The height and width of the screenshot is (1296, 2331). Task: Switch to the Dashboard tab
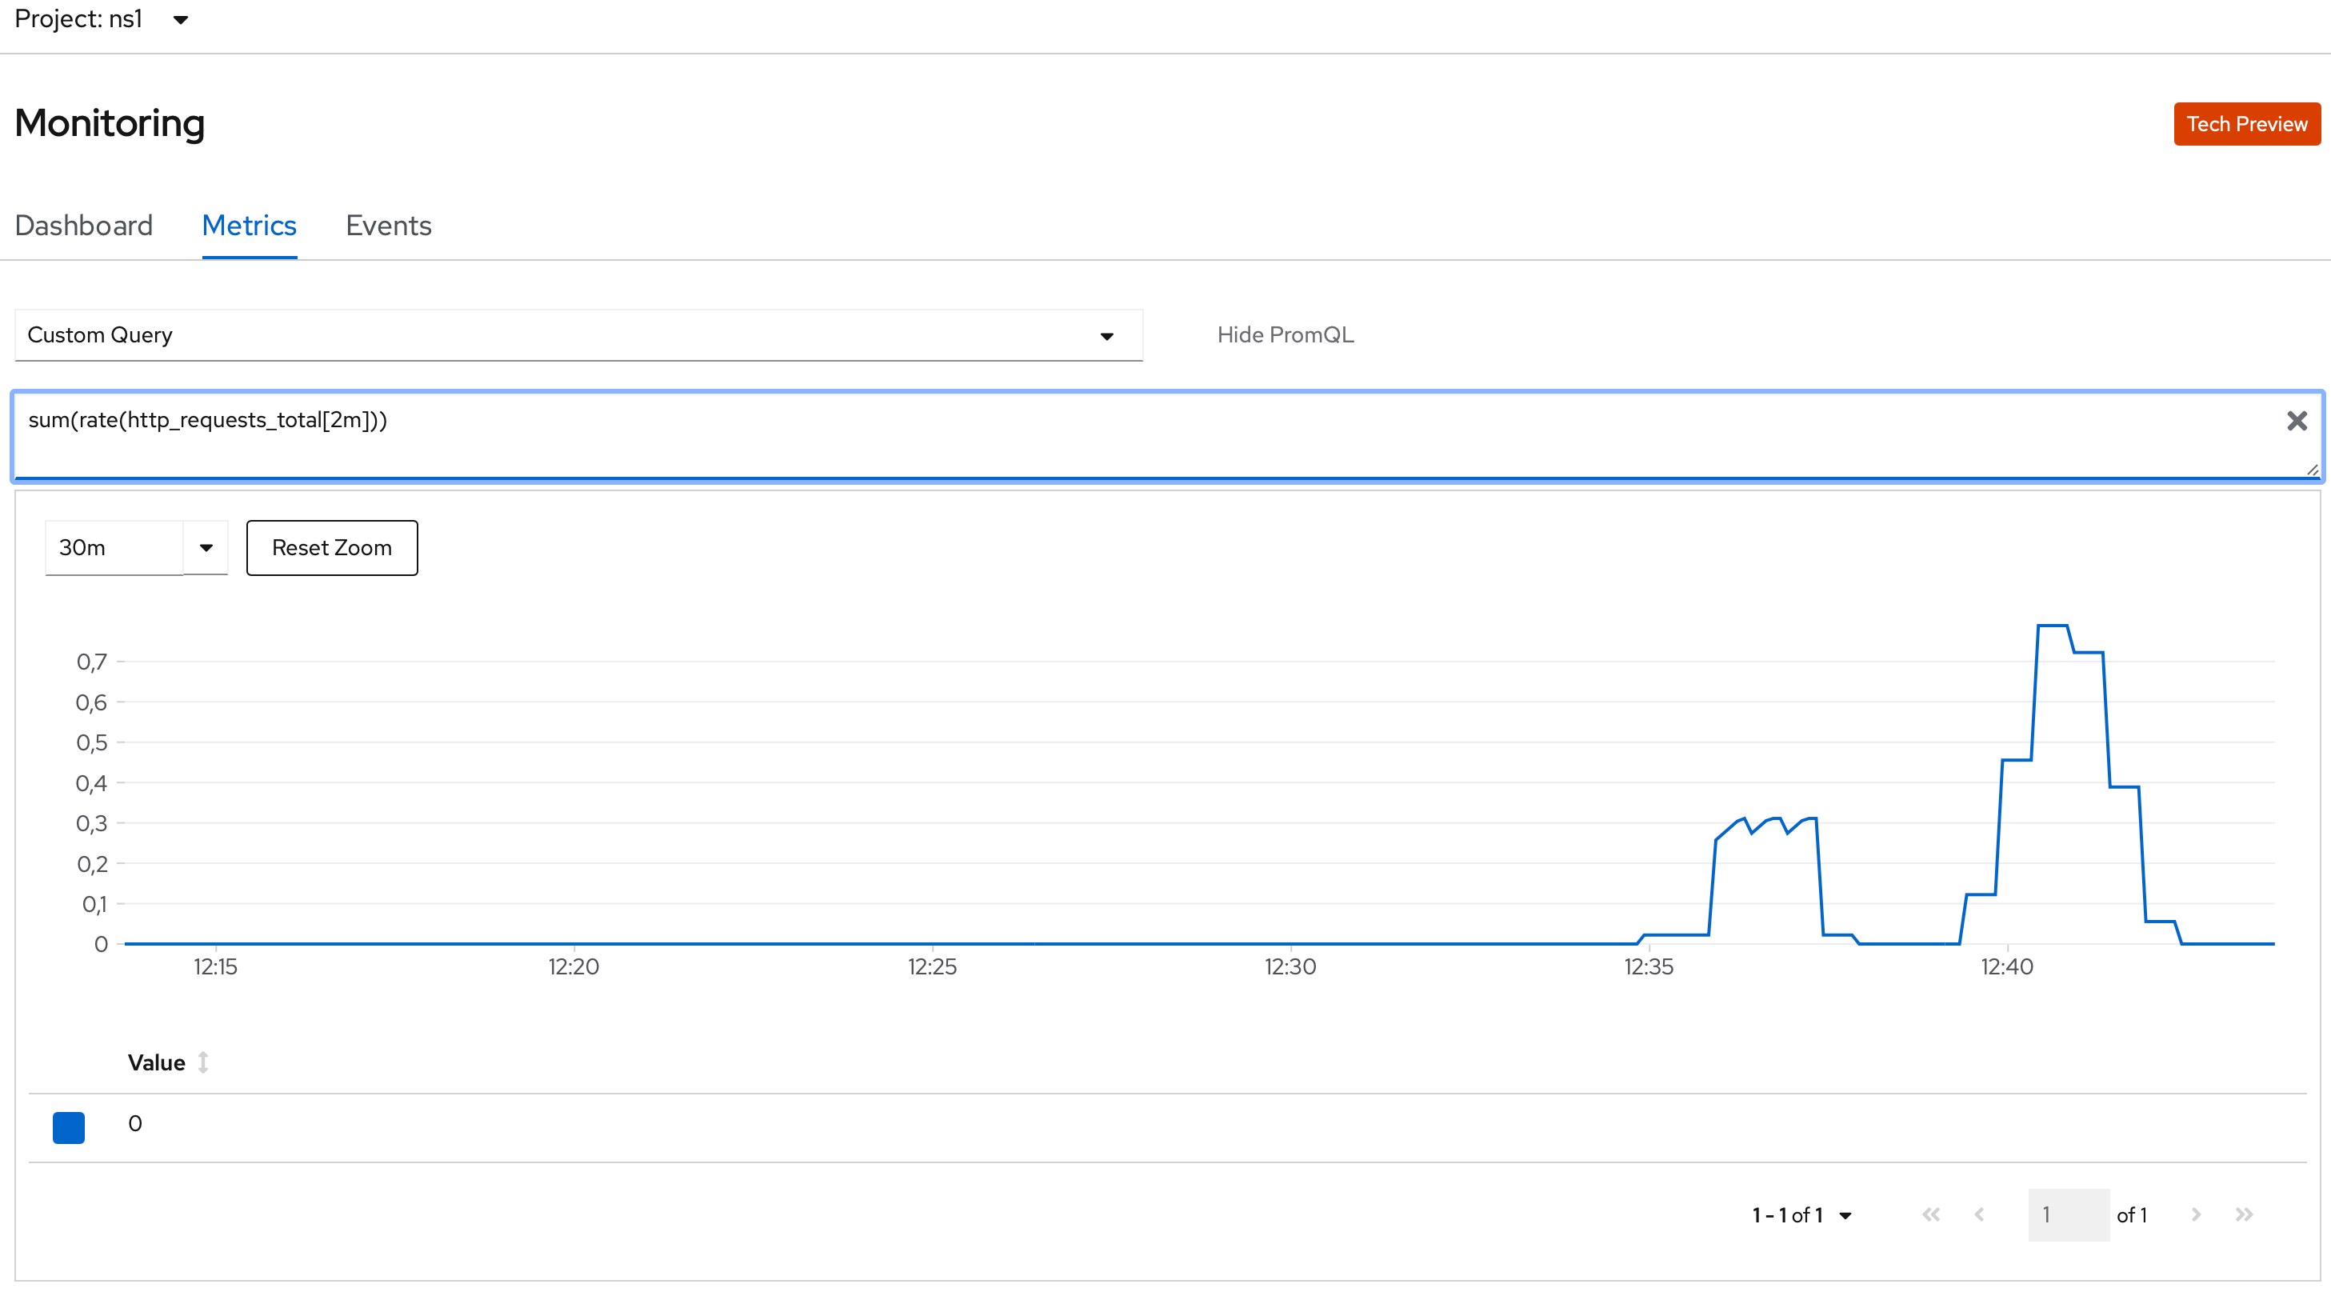pyautogui.click(x=83, y=226)
